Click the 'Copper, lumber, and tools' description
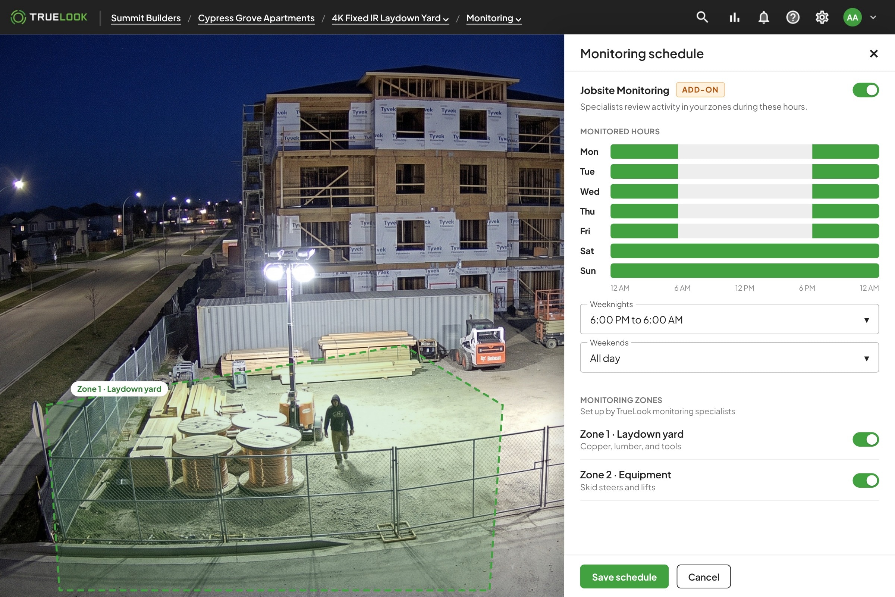 pyautogui.click(x=630, y=446)
